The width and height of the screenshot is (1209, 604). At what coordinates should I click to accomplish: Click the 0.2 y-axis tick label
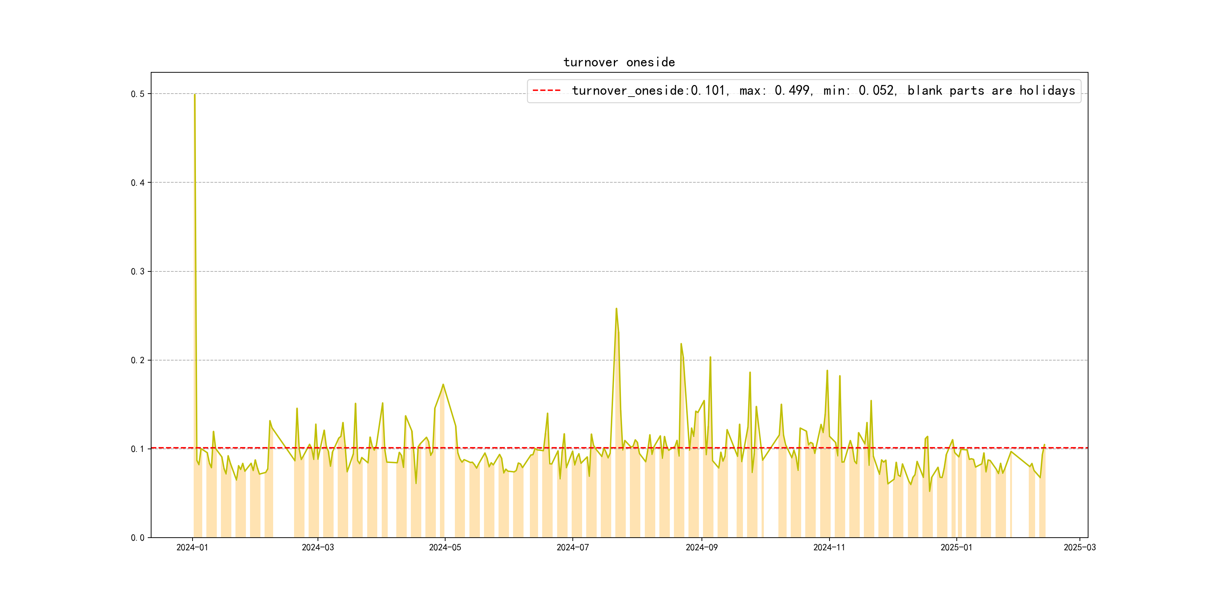138,360
